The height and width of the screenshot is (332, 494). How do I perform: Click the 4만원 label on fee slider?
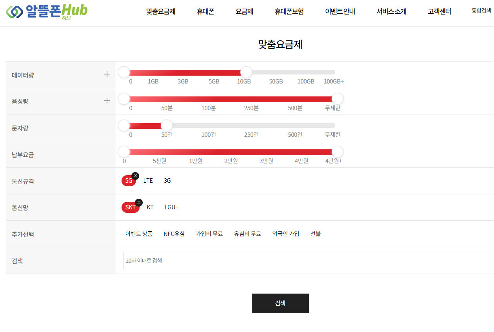point(301,161)
